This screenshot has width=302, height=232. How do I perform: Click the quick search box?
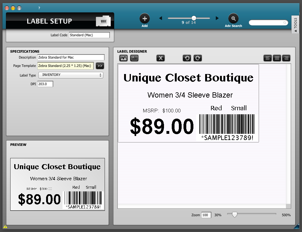[x=268, y=23]
